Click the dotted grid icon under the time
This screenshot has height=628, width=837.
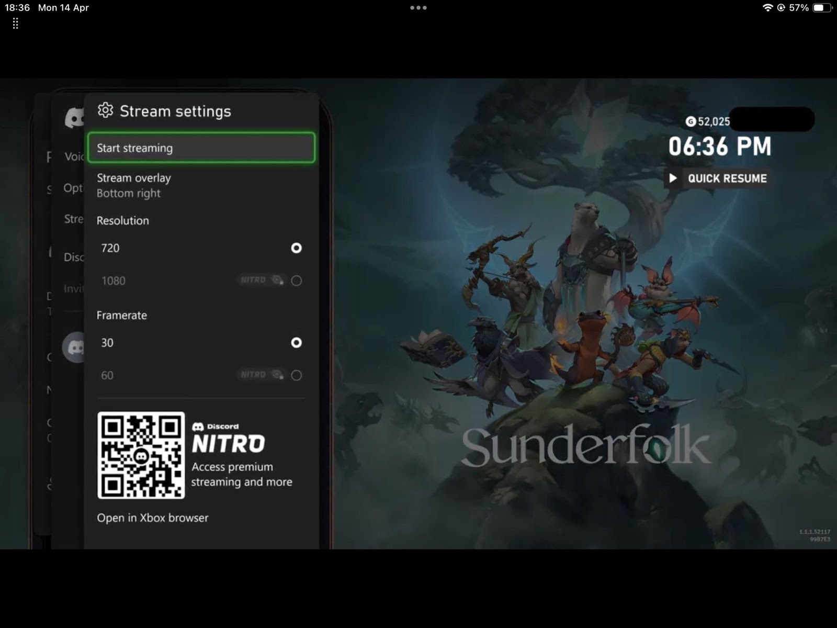tap(15, 24)
